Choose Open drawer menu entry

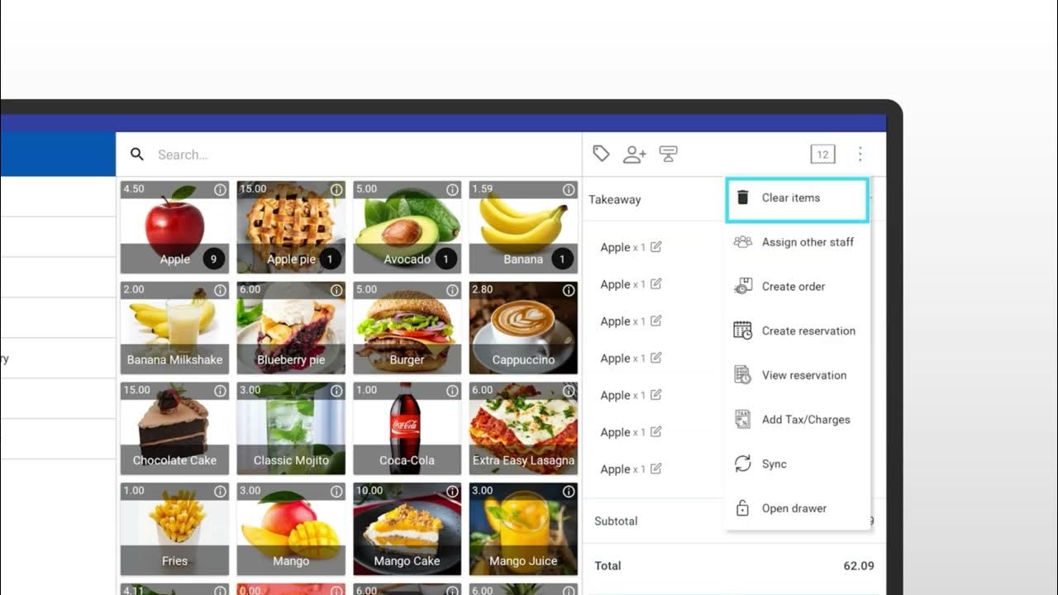797,508
